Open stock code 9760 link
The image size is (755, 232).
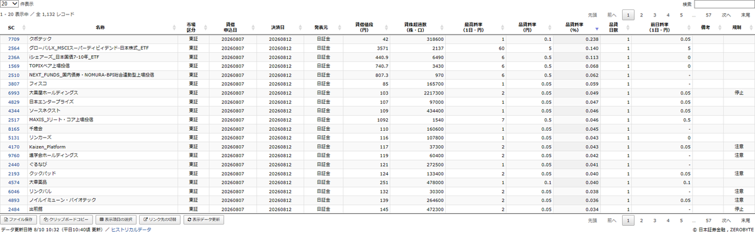click(13, 156)
